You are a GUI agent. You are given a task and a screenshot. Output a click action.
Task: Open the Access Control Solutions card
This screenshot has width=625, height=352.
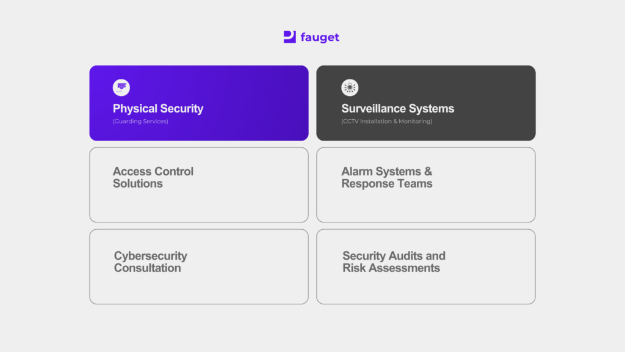click(x=199, y=185)
